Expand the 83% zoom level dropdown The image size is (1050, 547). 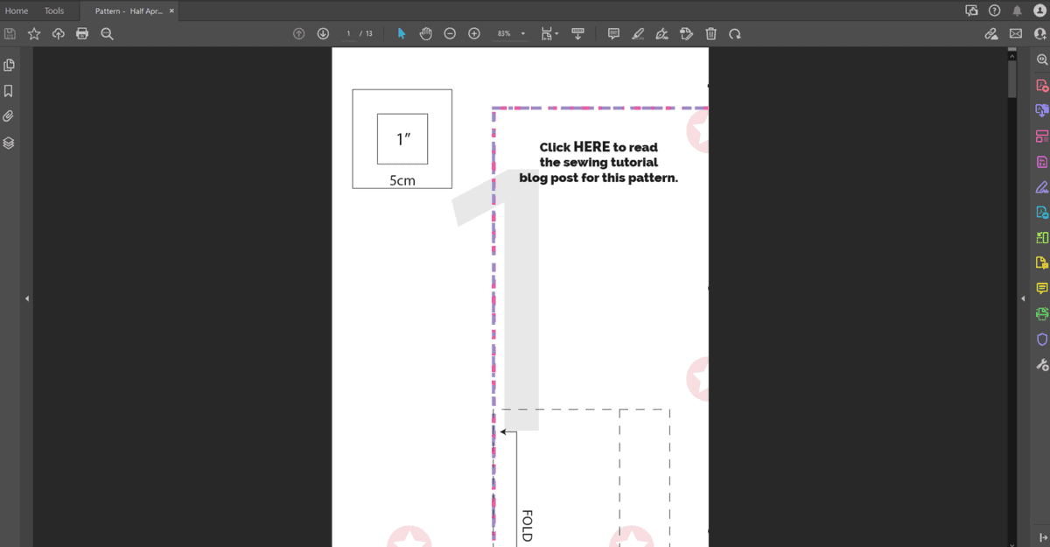(522, 33)
